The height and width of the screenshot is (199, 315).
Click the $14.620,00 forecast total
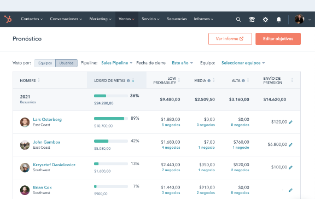pos(275,99)
